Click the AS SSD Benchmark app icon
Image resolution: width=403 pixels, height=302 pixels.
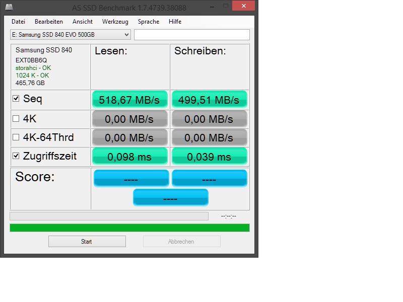click(x=9, y=7)
